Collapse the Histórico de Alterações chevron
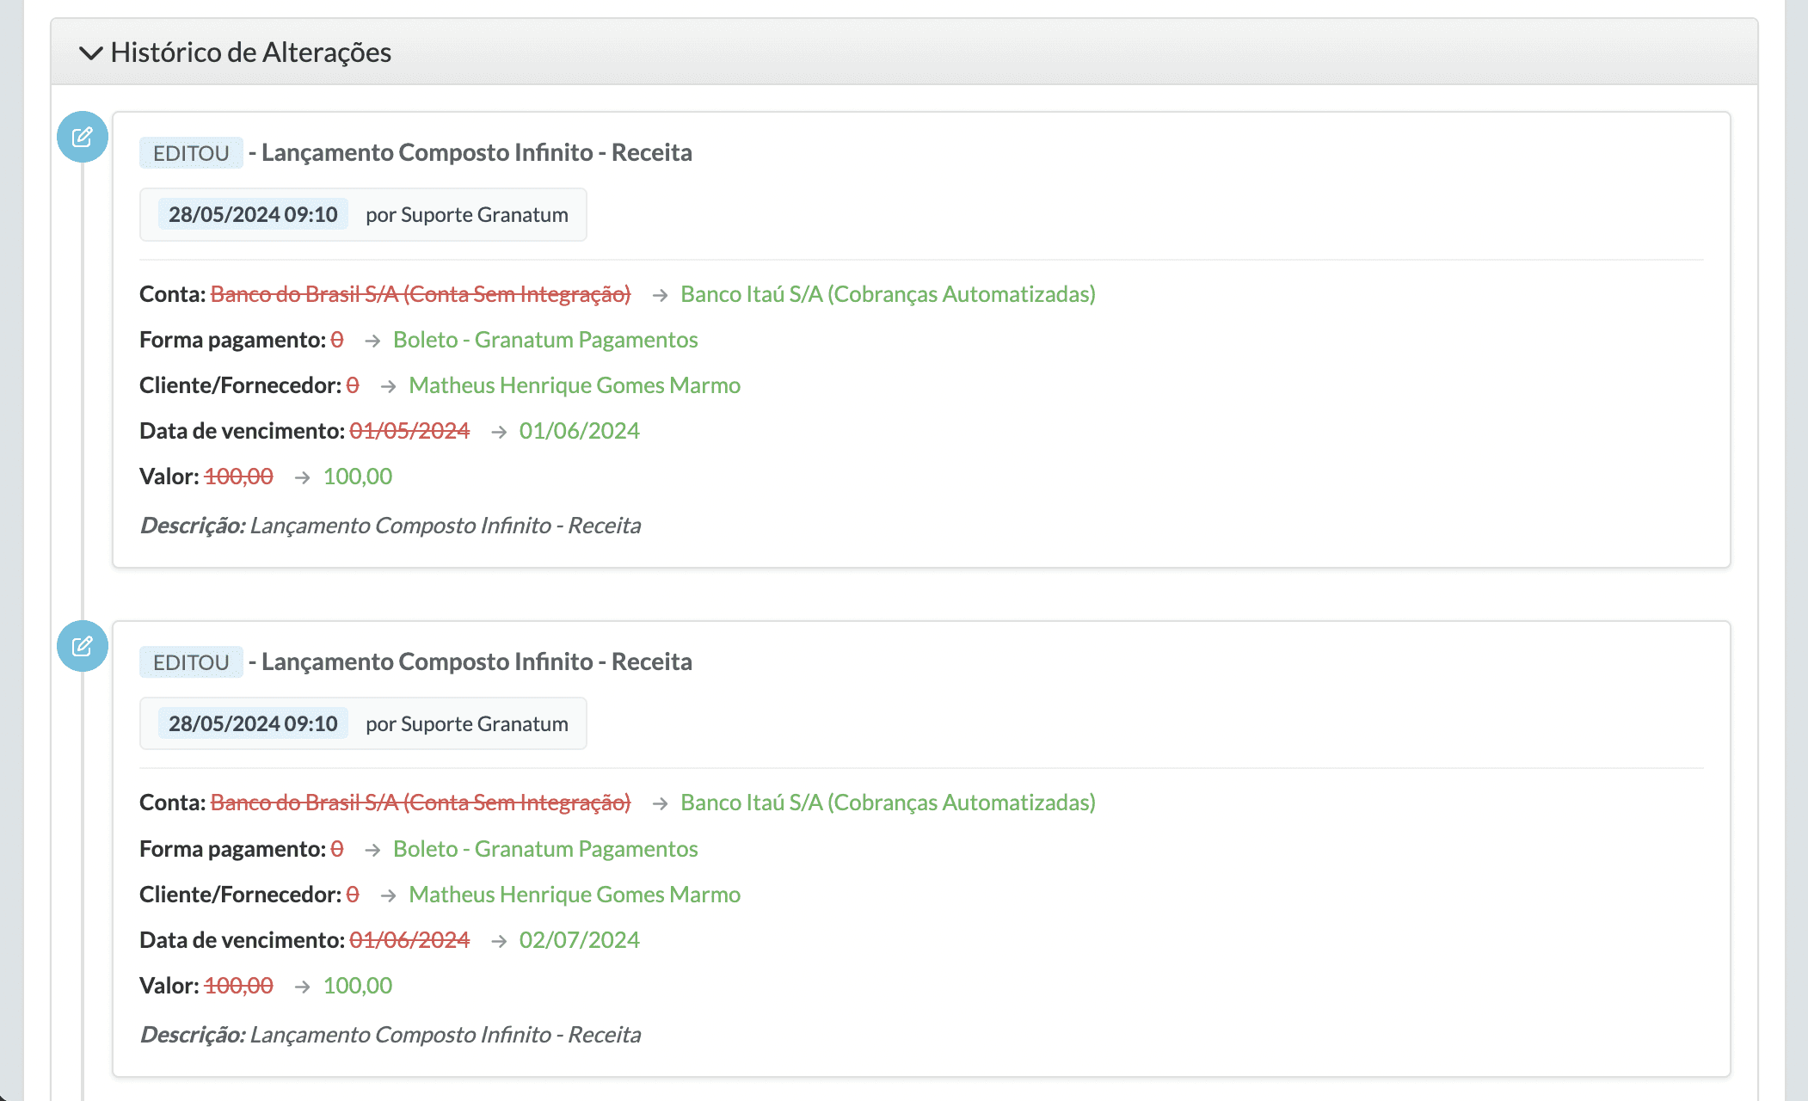This screenshot has height=1101, width=1808. click(x=90, y=53)
